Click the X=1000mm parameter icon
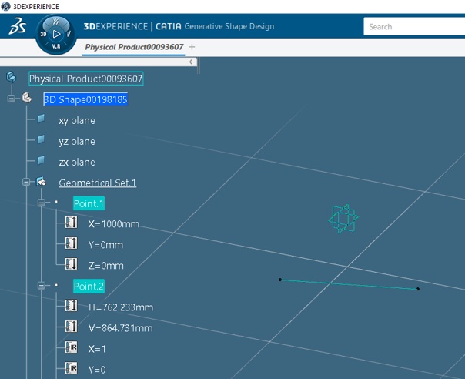This screenshot has width=465, height=379. click(x=71, y=223)
